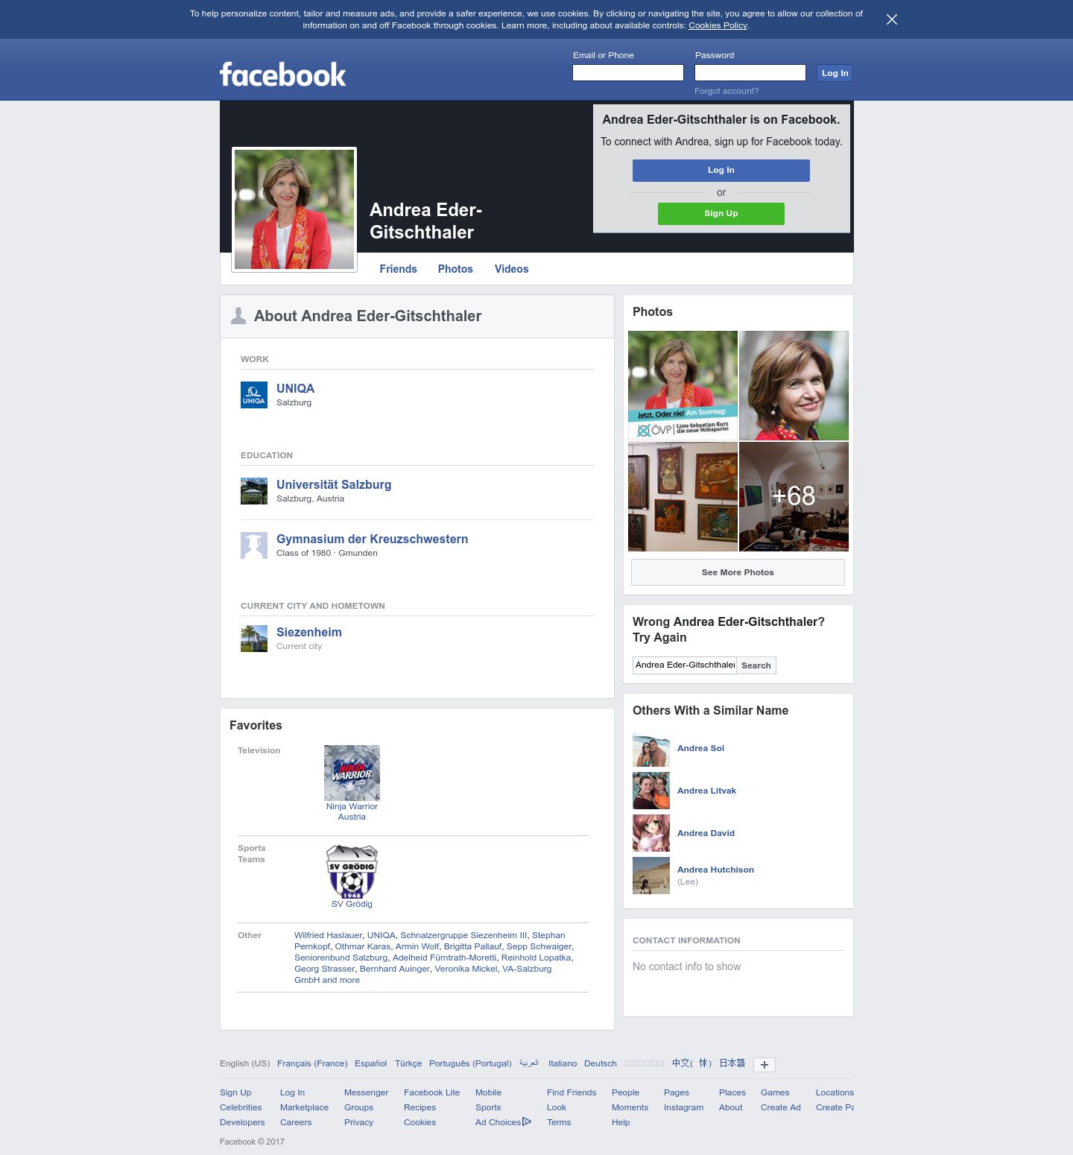Open Andrea Hutchison's name link
The image size is (1073, 1155).
tap(715, 870)
